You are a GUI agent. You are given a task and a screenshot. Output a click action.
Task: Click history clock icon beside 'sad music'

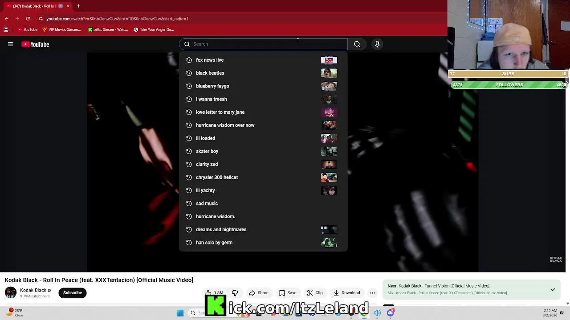tap(189, 204)
